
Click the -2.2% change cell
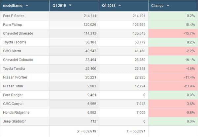coord(173,51)
